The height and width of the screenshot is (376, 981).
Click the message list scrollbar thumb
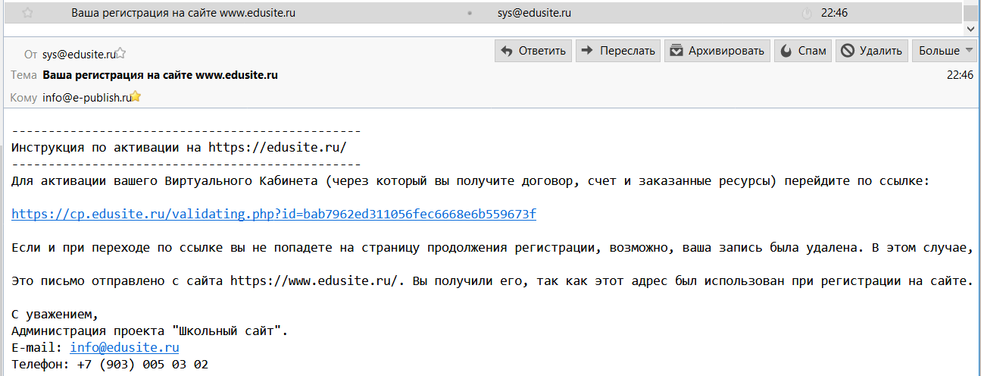(x=971, y=12)
